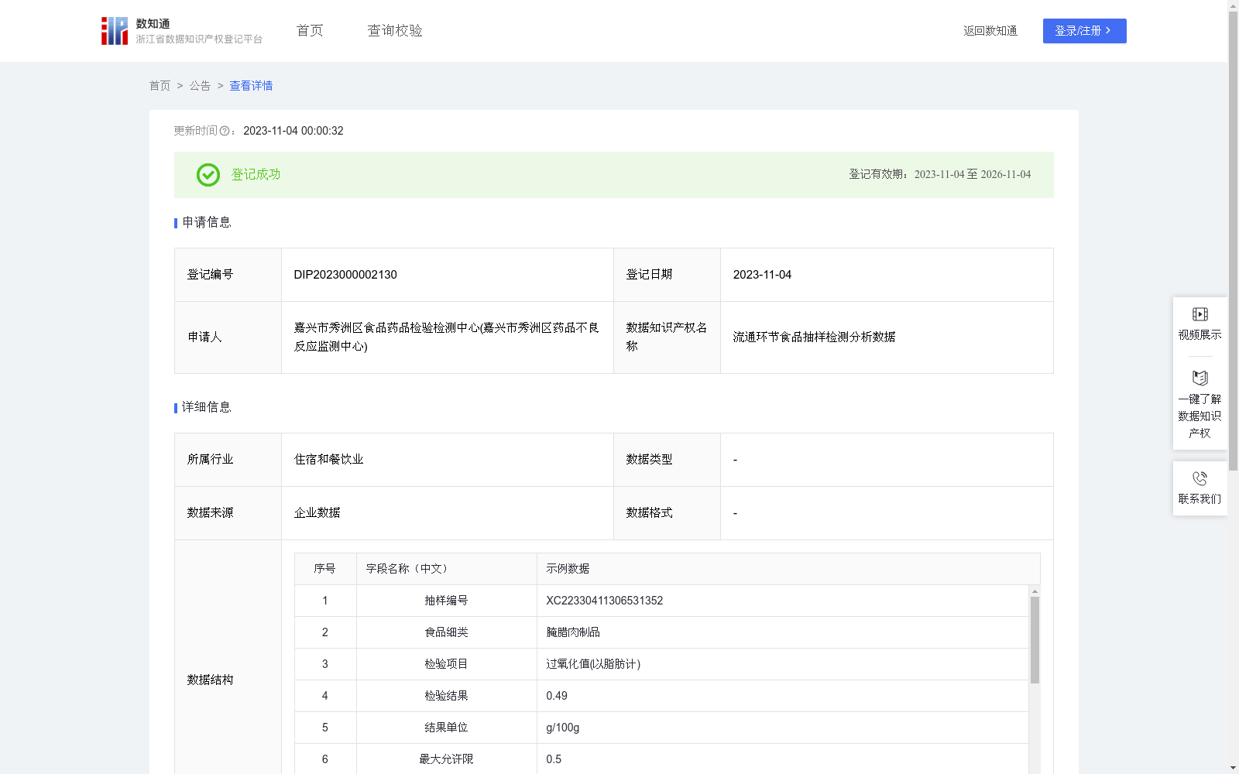Open 联系我们 via the phone icon
The image size is (1239, 774).
(x=1200, y=479)
